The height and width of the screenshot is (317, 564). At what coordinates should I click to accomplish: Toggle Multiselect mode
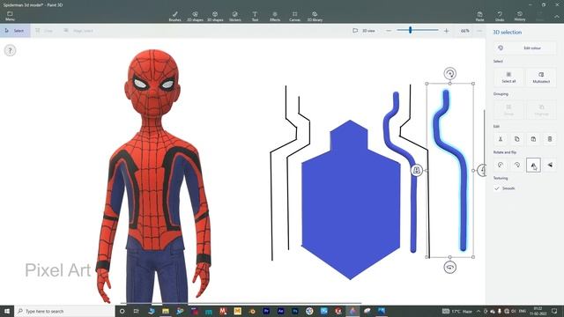(x=541, y=77)
